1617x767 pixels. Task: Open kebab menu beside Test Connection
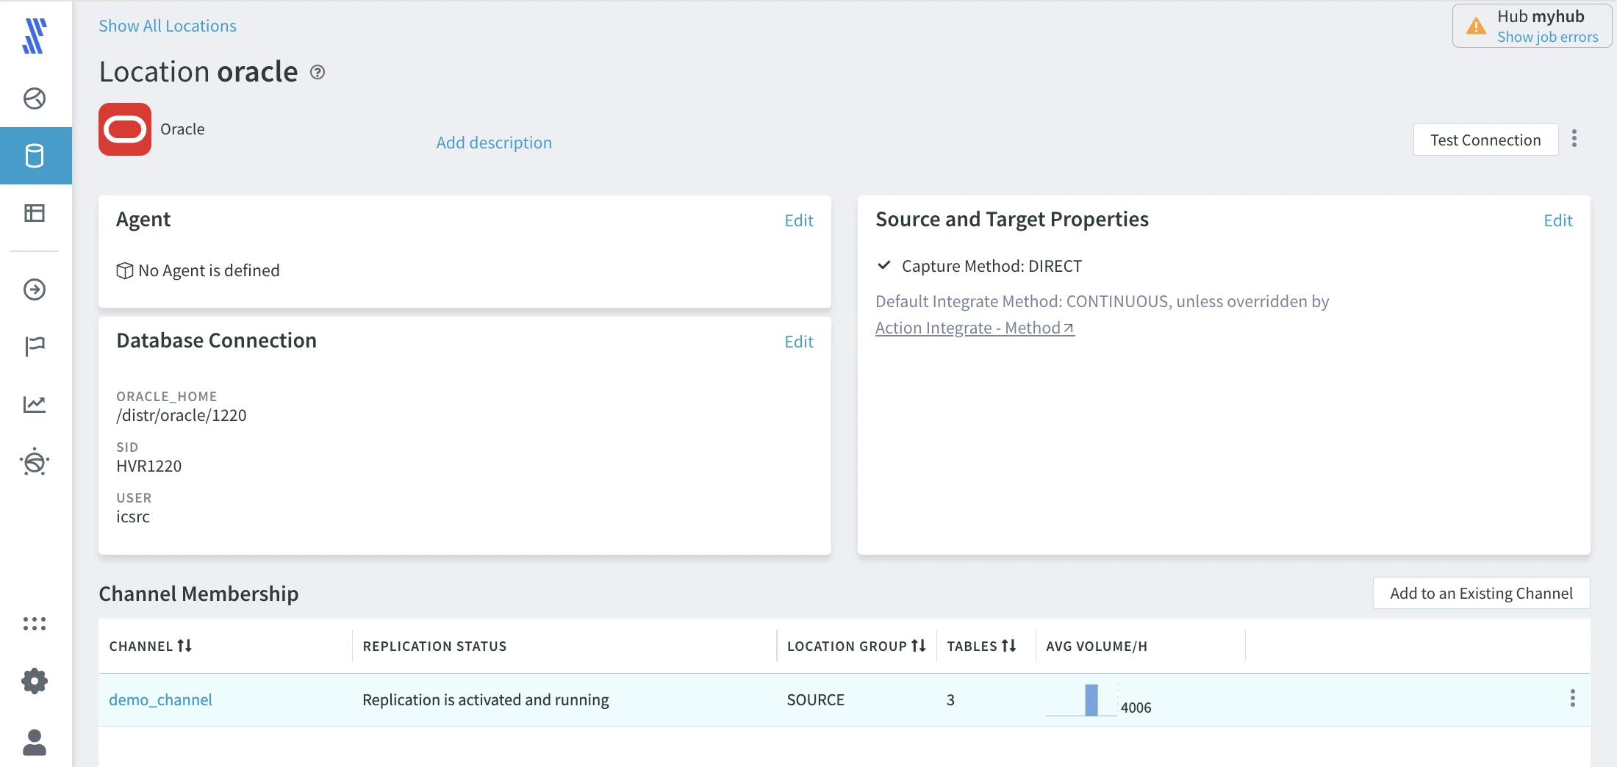1574,139
